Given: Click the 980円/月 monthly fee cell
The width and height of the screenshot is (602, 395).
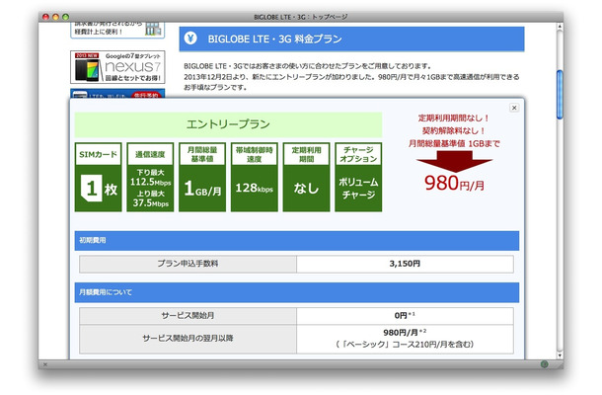Looking at the screenshot, I should tap(405, 339).
